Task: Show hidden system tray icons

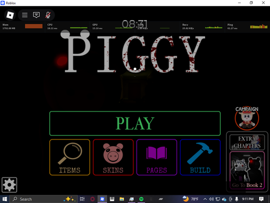Action: (x=205, y=199)
